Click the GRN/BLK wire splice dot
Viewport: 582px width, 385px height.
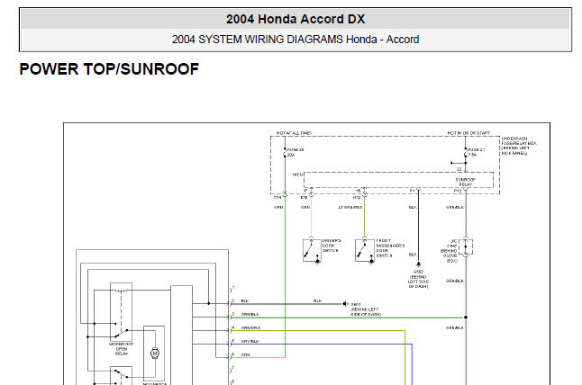click(466, 318)
